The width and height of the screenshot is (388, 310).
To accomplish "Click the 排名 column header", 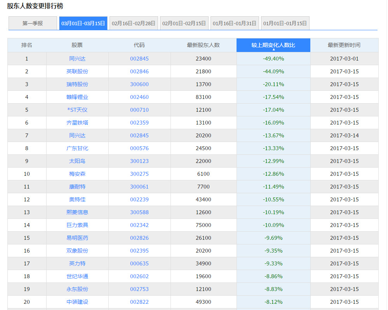I will (27, 45).
